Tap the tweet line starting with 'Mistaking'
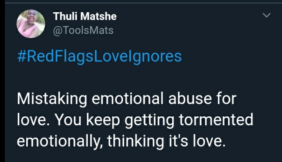The height and width of the screenshot is (162, 282). coord(127,99)
